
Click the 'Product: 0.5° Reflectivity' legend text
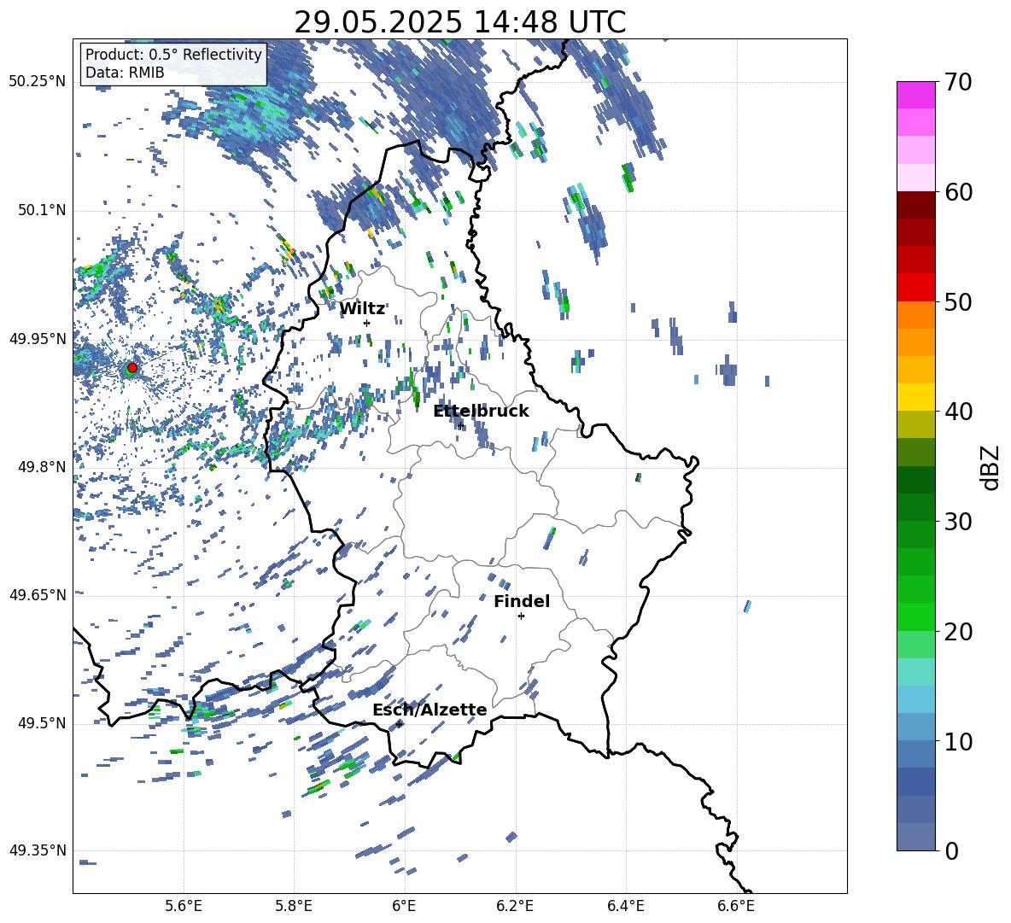tap(173, 55)
